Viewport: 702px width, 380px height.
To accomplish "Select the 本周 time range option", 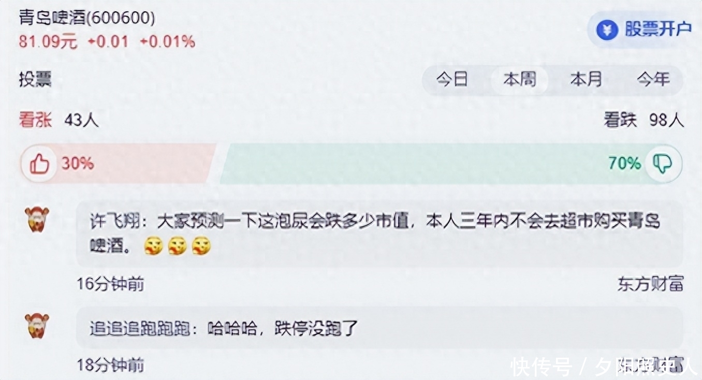I will tap(519, 80).
